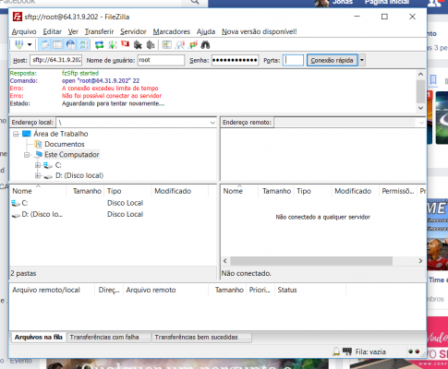The height and width of the screenshot is (369, 448).
Task: Click into the Host input field
Action: click(56, 60)
